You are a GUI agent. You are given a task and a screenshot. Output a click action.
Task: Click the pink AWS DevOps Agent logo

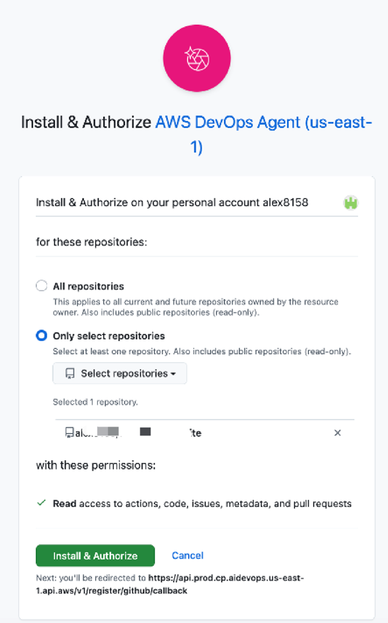(x=197, y=58)
